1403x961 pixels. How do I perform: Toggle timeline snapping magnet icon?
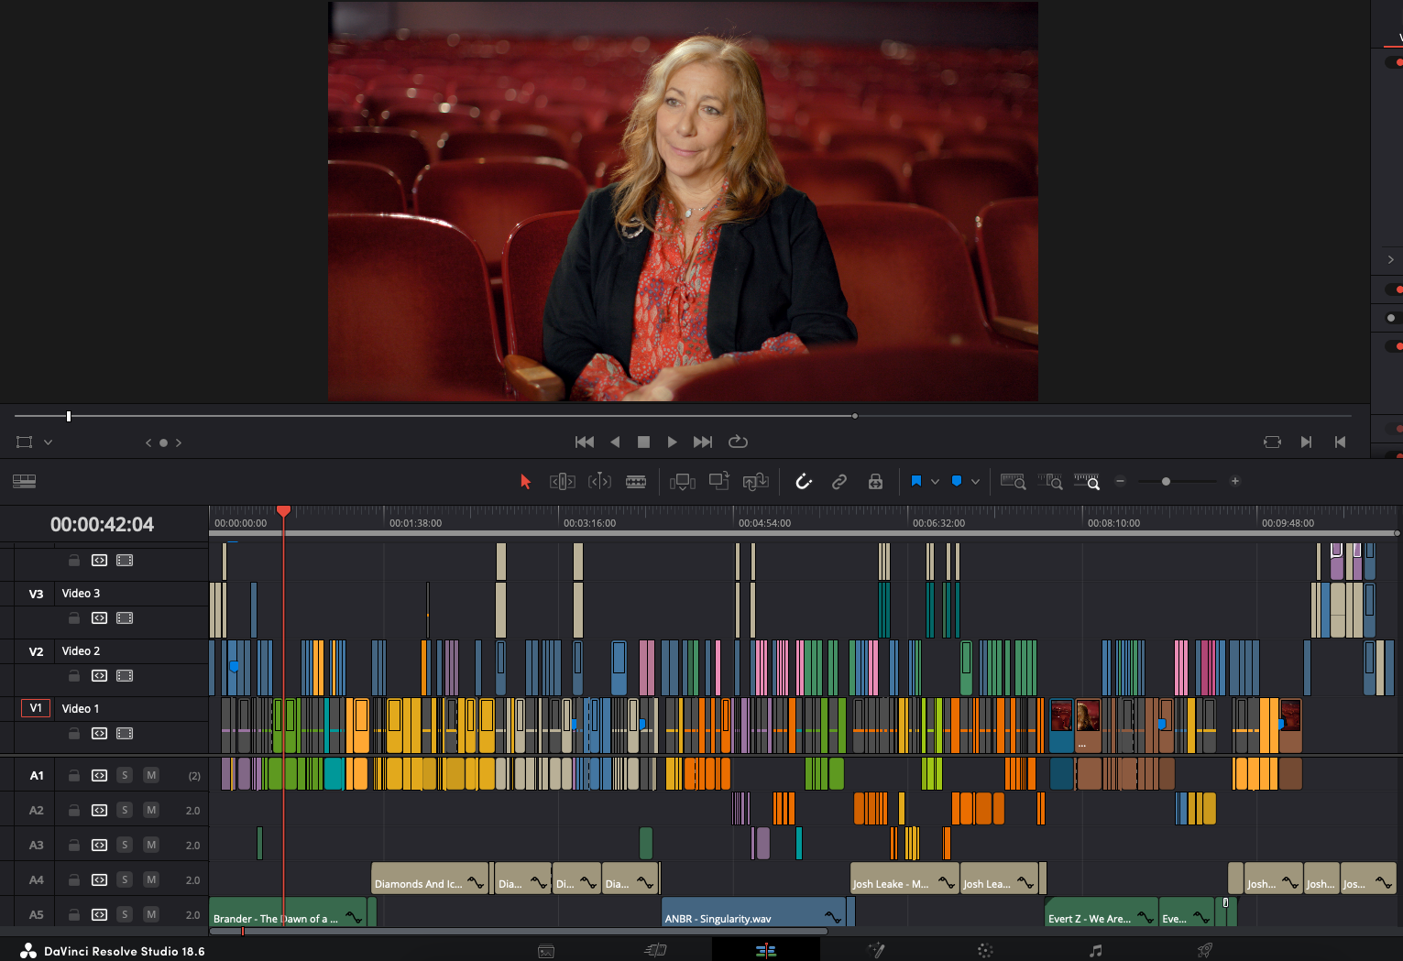click(804, 482)
